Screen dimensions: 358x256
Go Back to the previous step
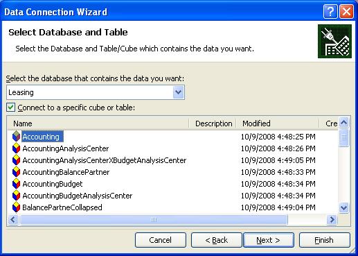pyautogui.click(x=217, y=240)
